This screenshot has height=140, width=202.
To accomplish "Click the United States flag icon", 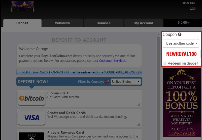I will [107, 81].
